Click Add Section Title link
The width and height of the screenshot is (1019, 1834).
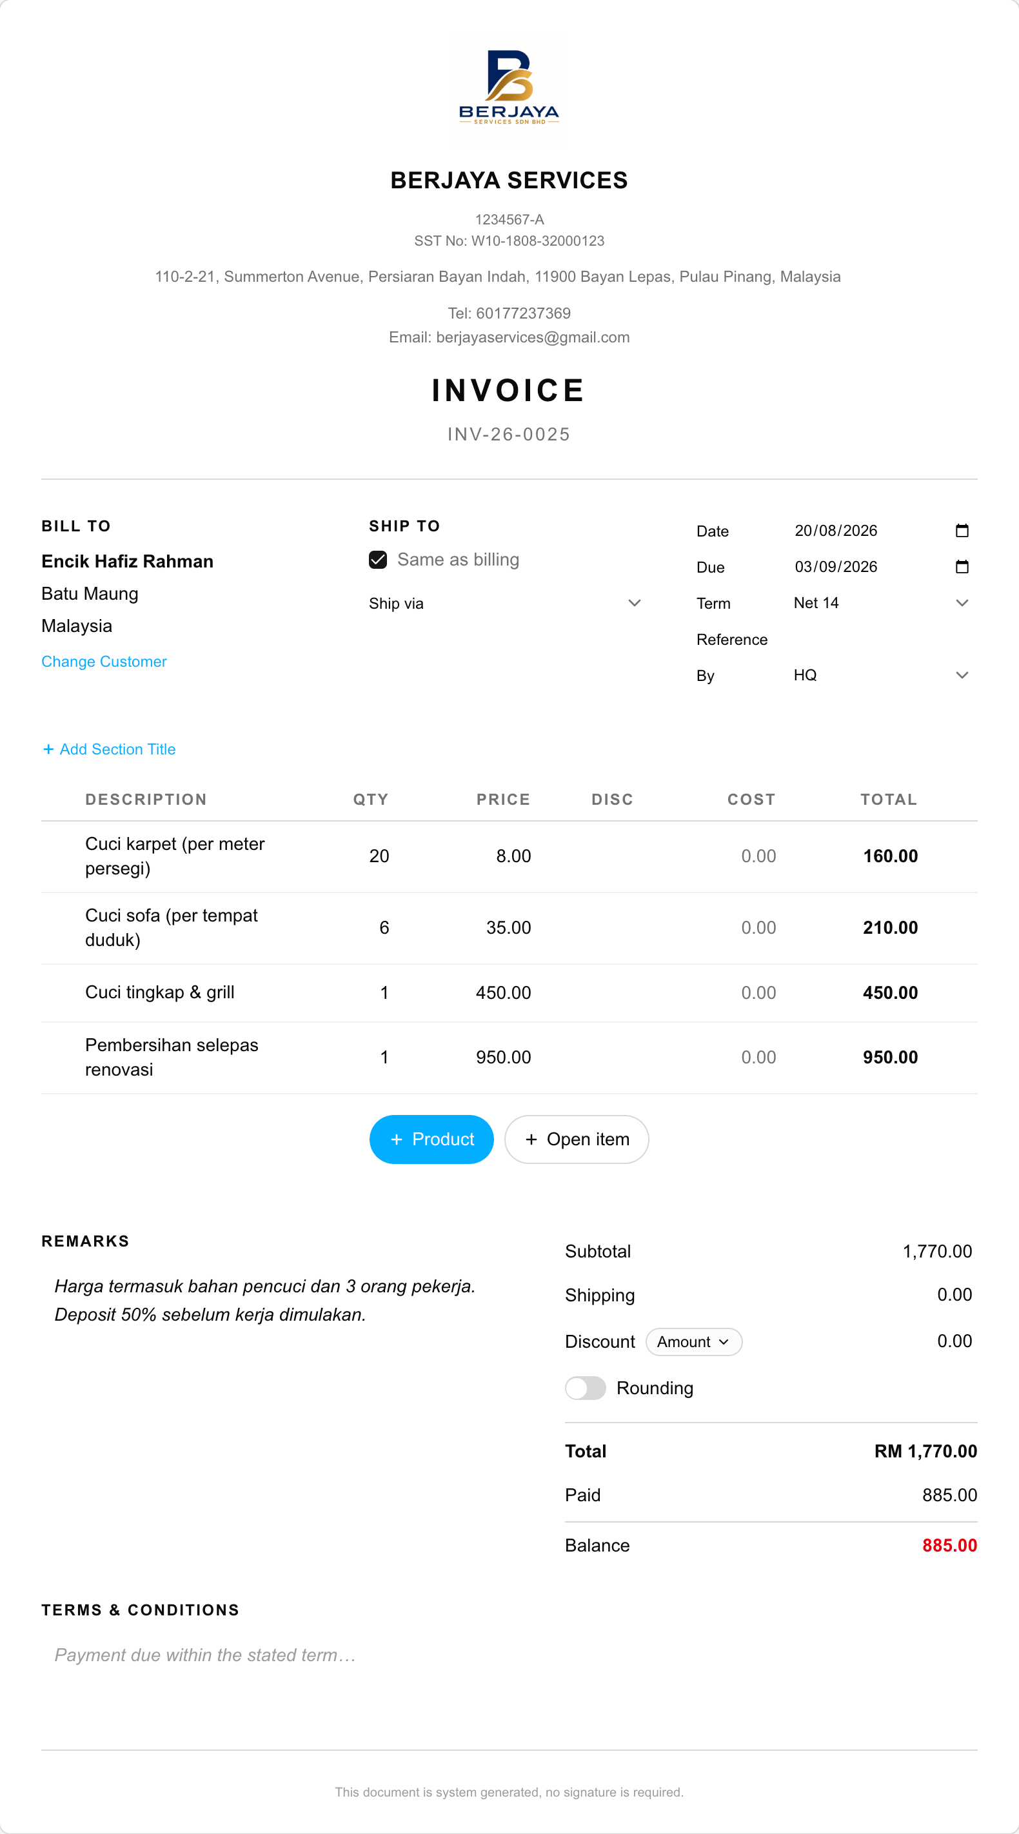click(109, 749)
